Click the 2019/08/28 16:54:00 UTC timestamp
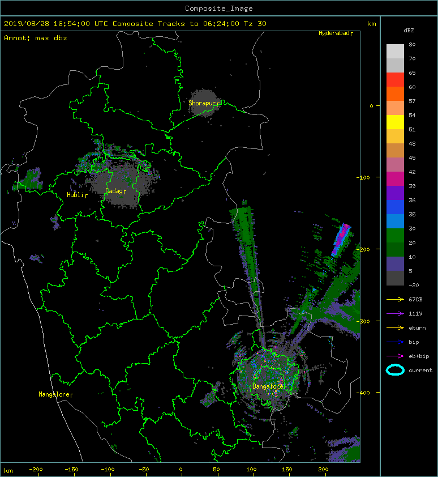The height and width of the screenshot is (477, 438). click(56, 24)
